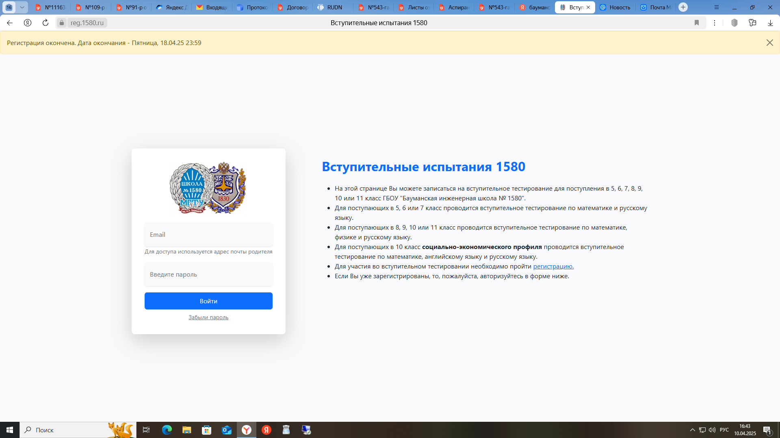
Task: Follow the регистрацию link
Action: 553,266
